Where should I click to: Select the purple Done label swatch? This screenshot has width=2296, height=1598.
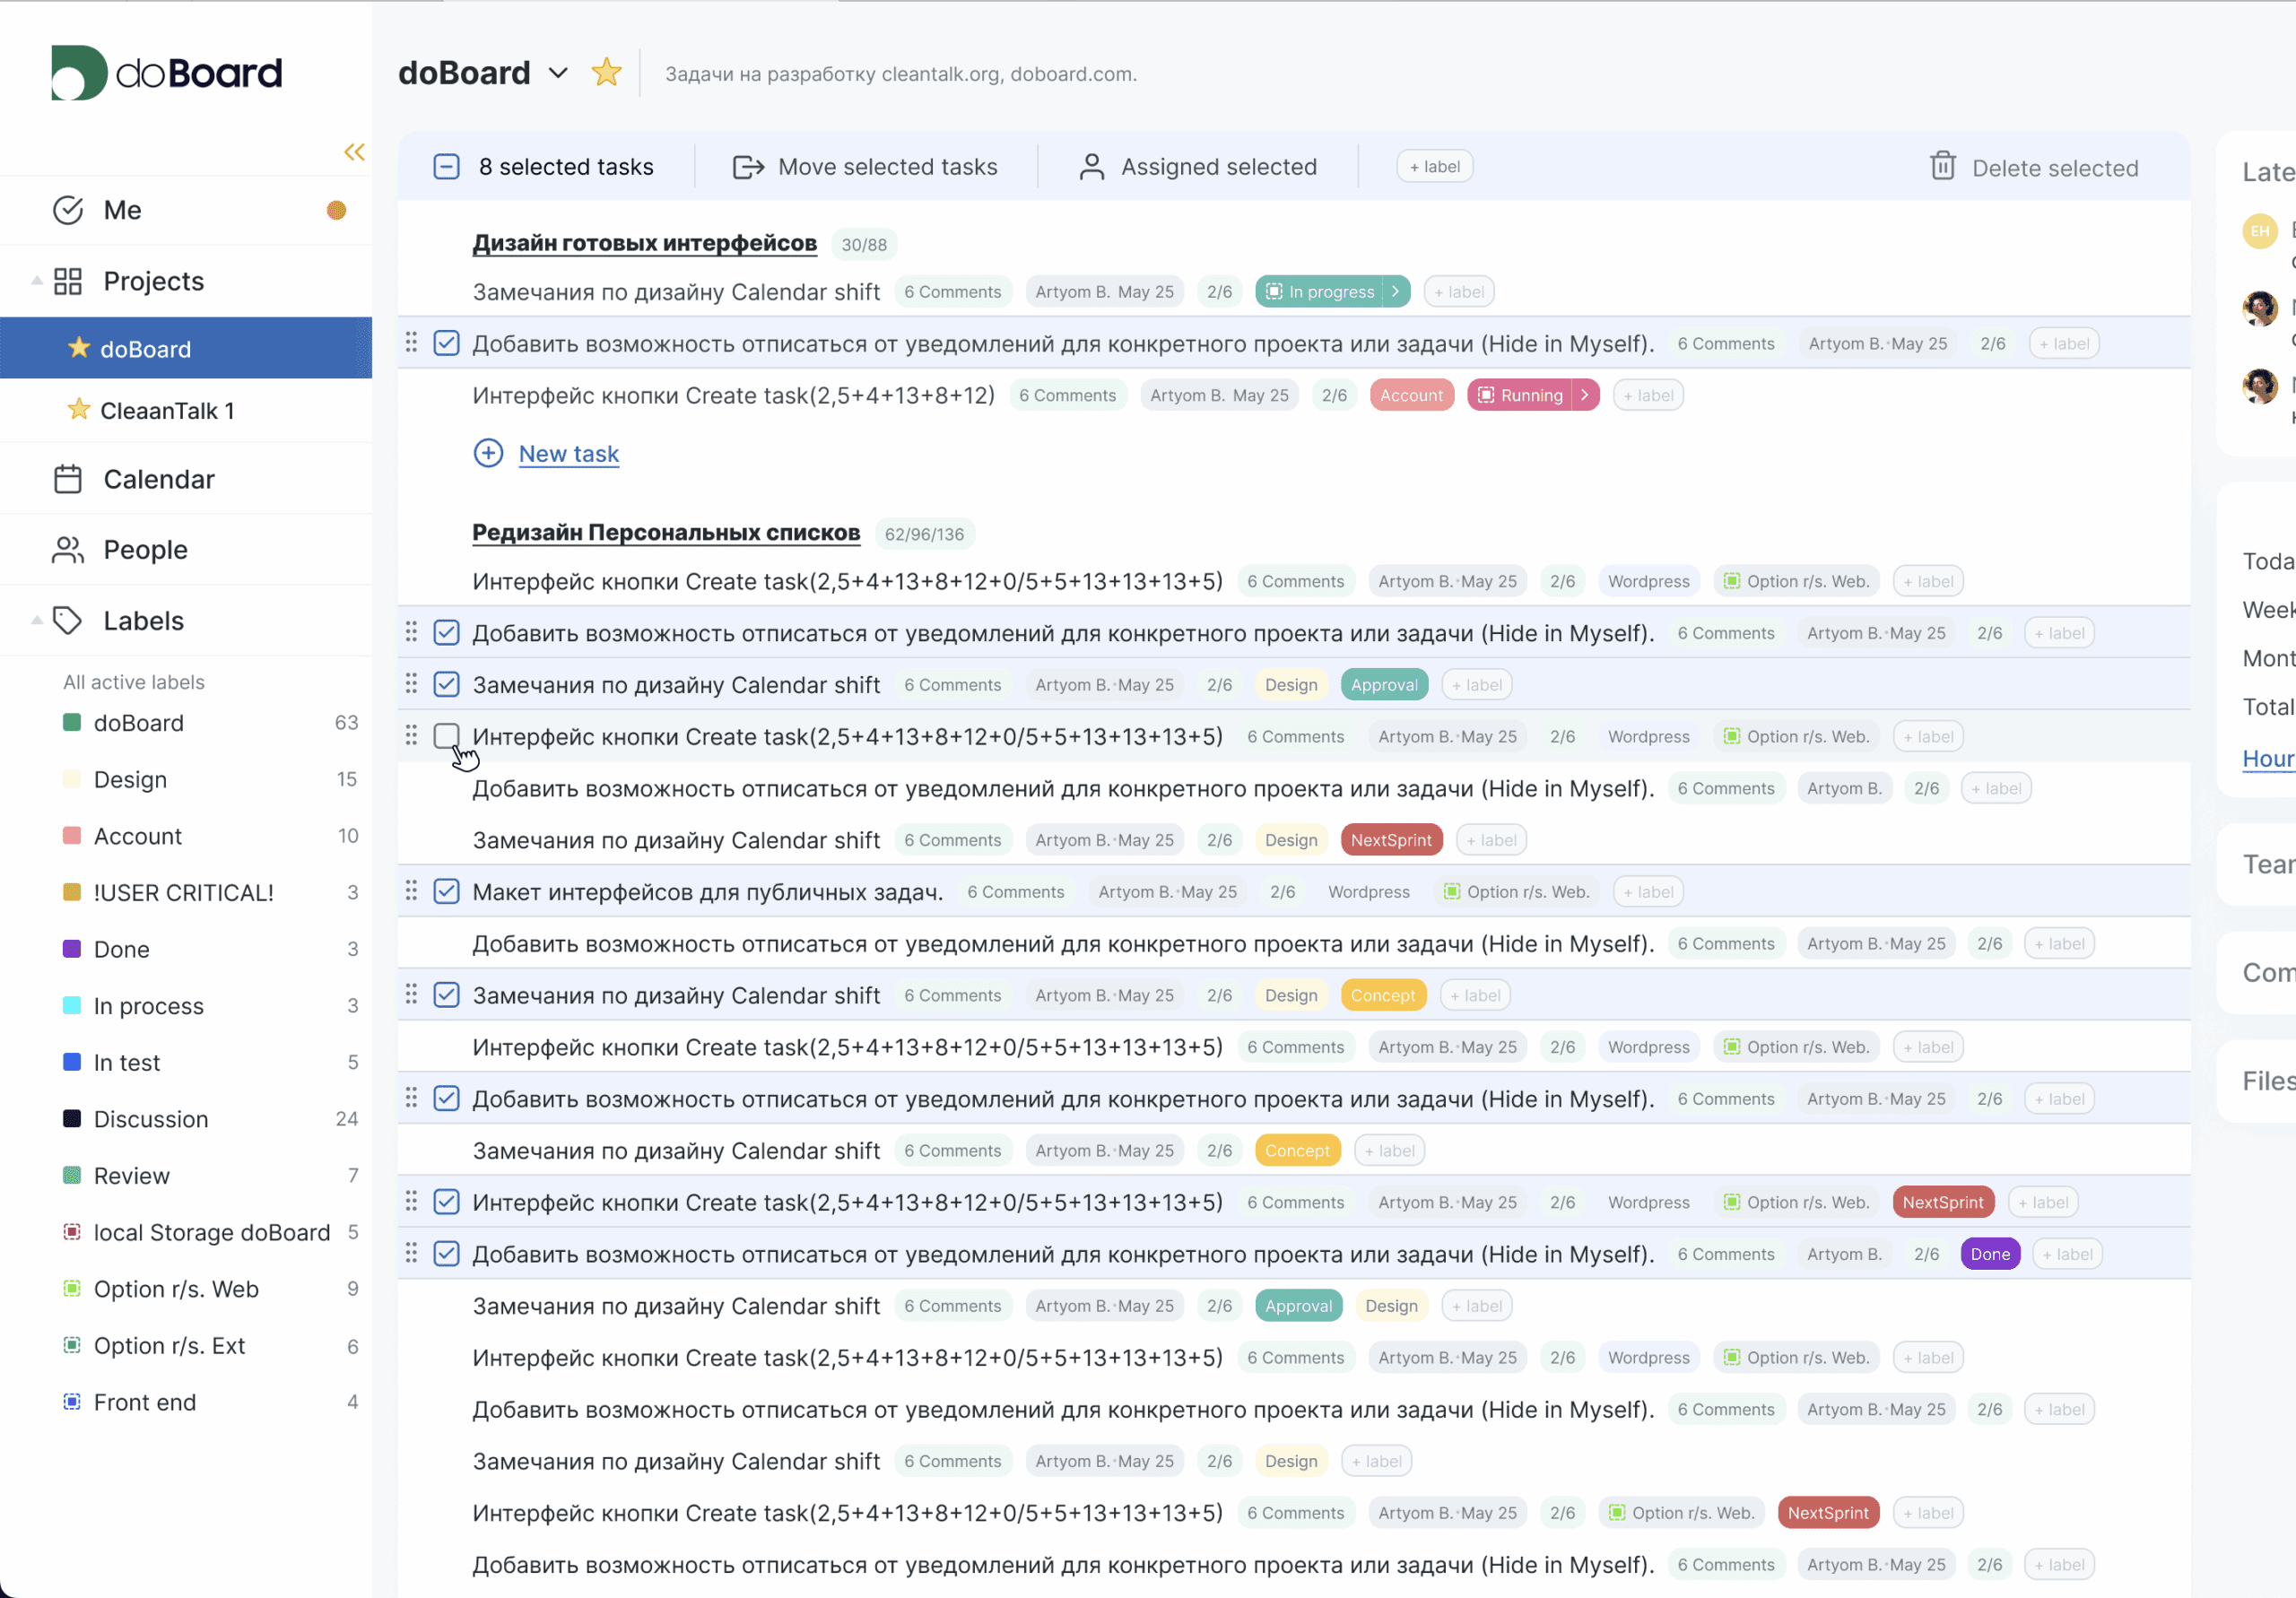[x=72, y=949]
